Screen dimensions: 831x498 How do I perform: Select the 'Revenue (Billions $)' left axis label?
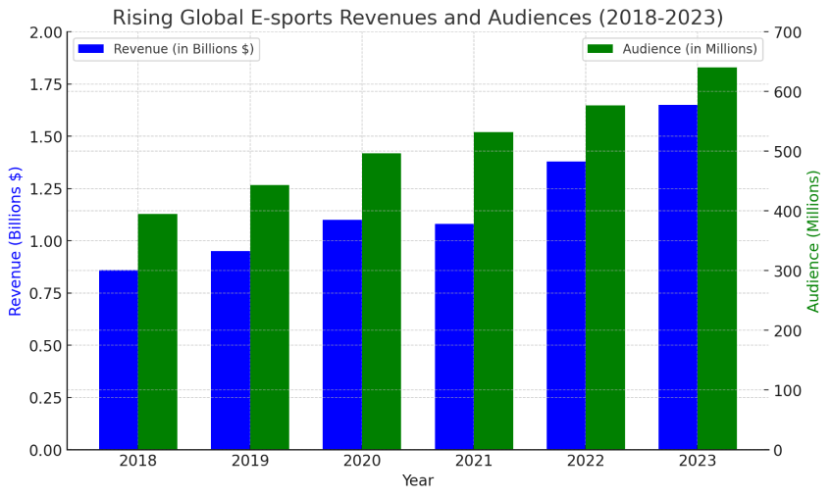pyautogui.click(x=16, y=241)
